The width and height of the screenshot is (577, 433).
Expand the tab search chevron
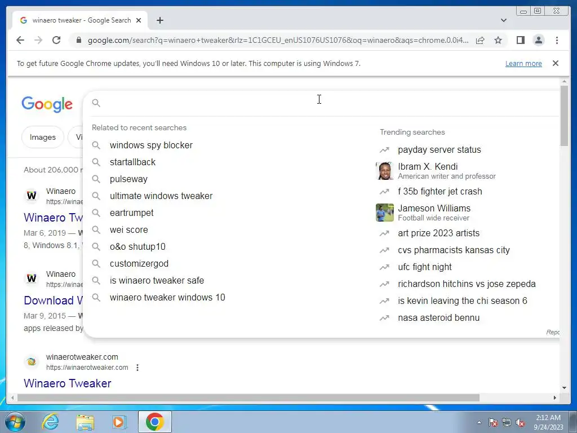(x=504, y=20)
